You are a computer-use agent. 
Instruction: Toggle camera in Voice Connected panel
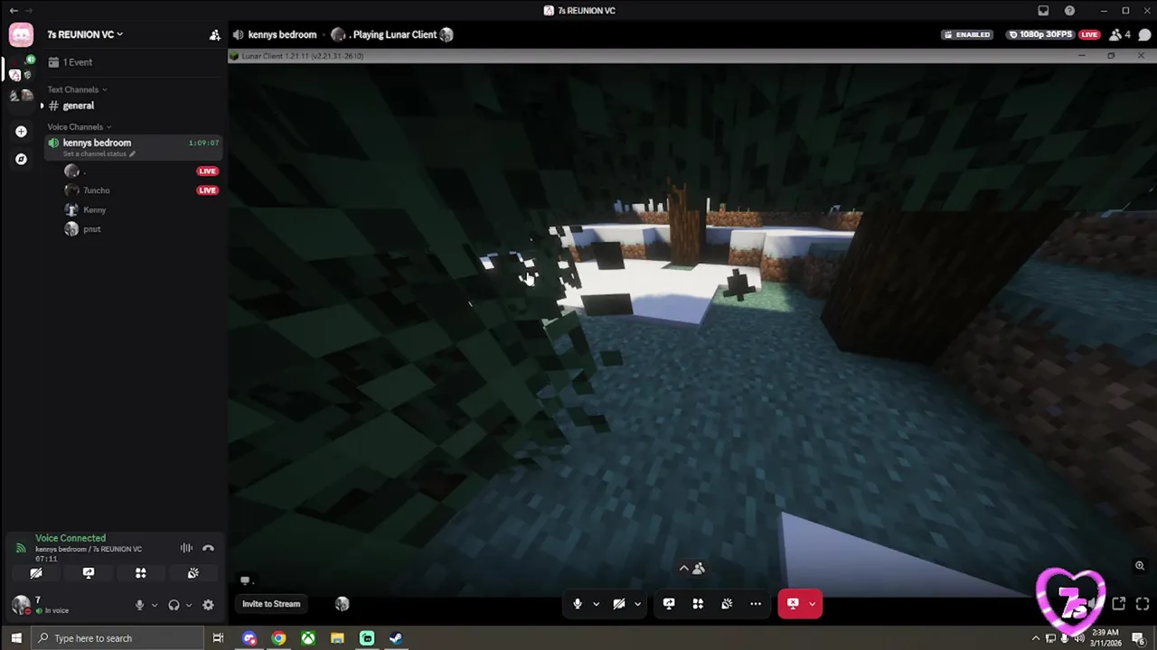pos(36,573)
